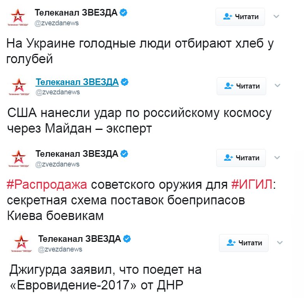Click verified badge on the #Распродажа tweet
This screenshot has width=304, height=298.
[x=124, y=154]
